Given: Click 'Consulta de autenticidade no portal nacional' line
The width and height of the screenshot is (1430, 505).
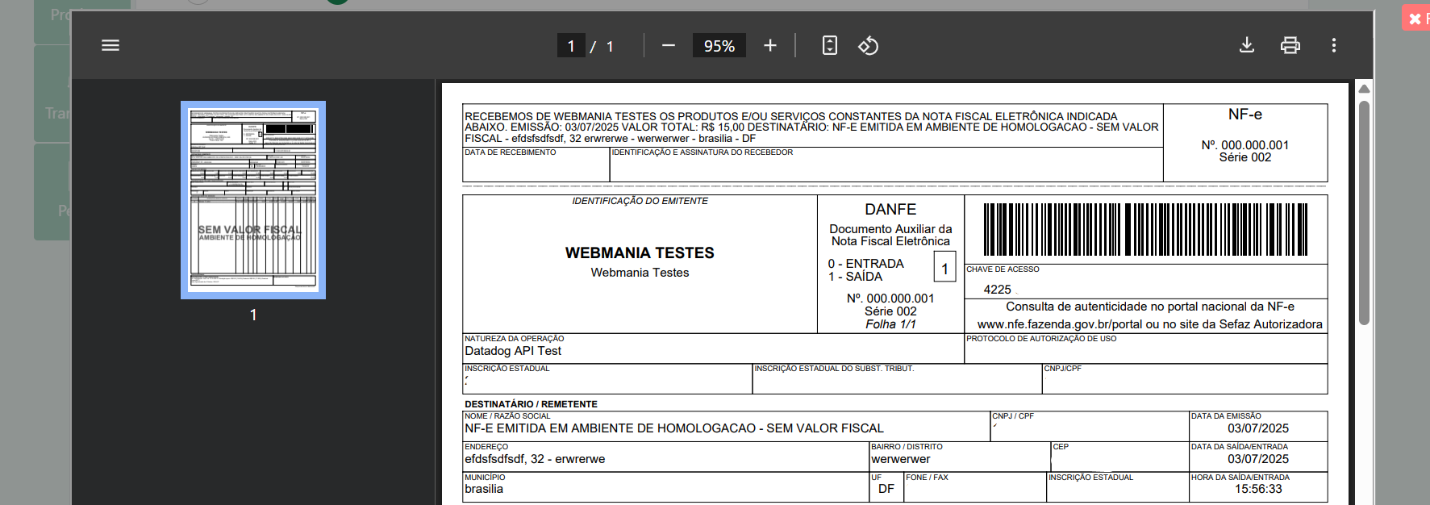Looking at the screenshot, I should pos(1149,307).
